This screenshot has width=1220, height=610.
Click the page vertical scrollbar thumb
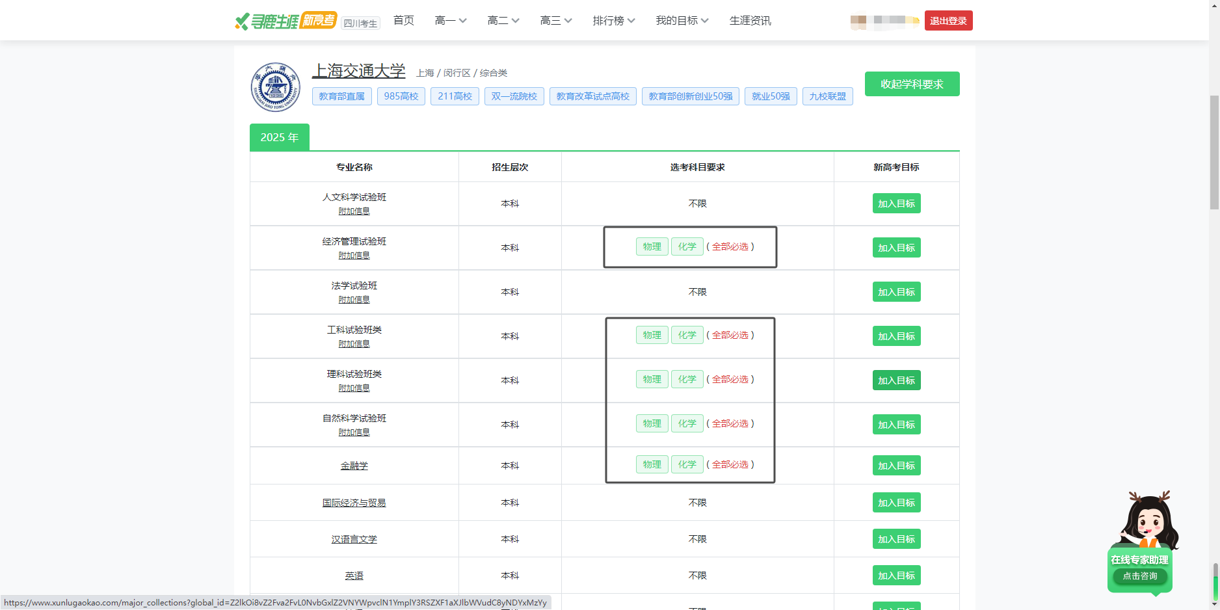[x=1214, y=153]
